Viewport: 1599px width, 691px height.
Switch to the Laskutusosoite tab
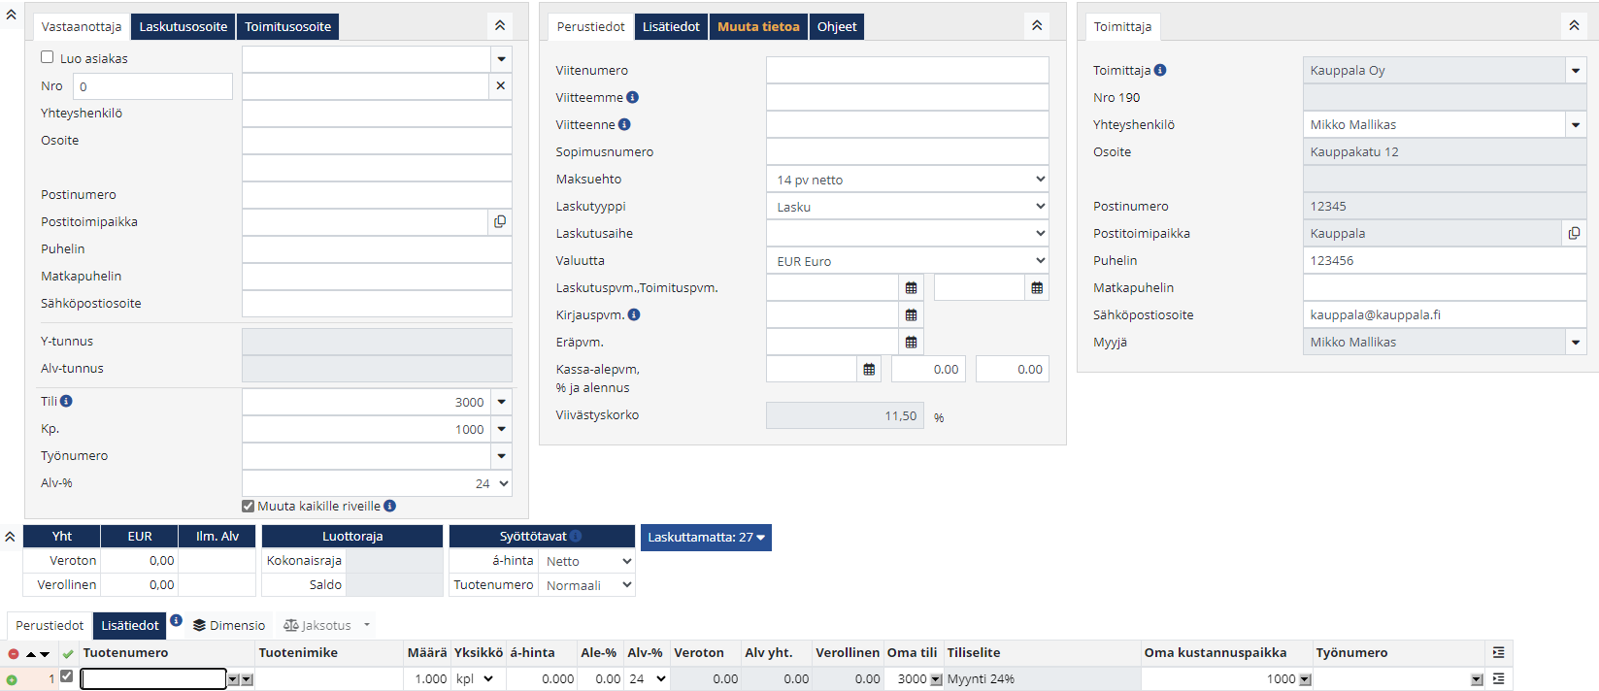(183, 27)
